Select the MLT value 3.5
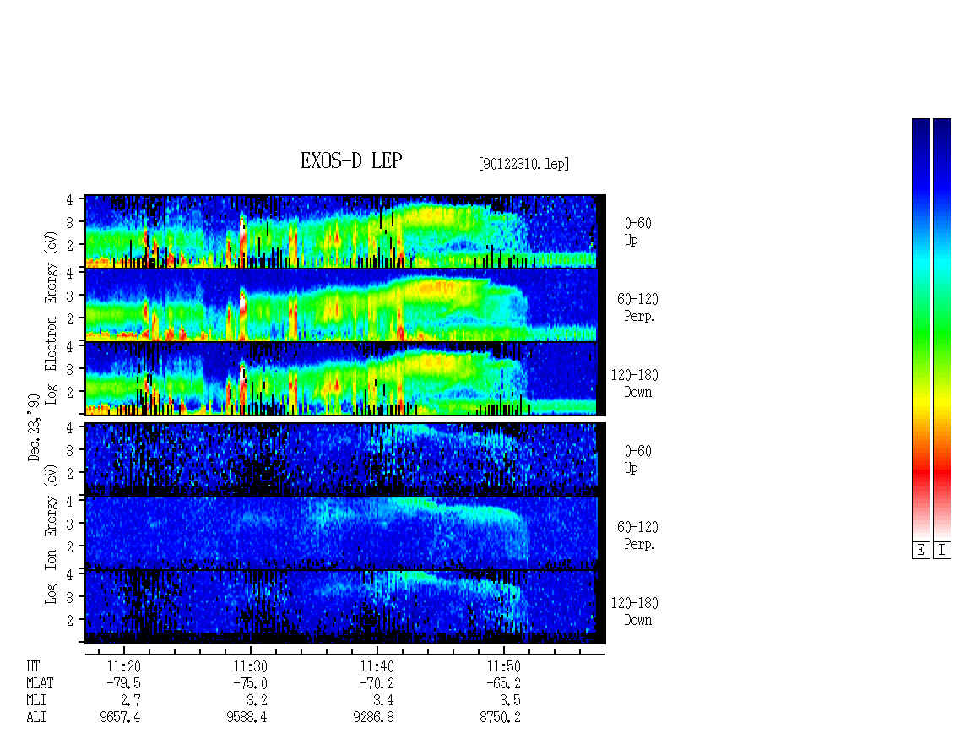This screenshot has height=739, width=954. click(x=511, y=701)
